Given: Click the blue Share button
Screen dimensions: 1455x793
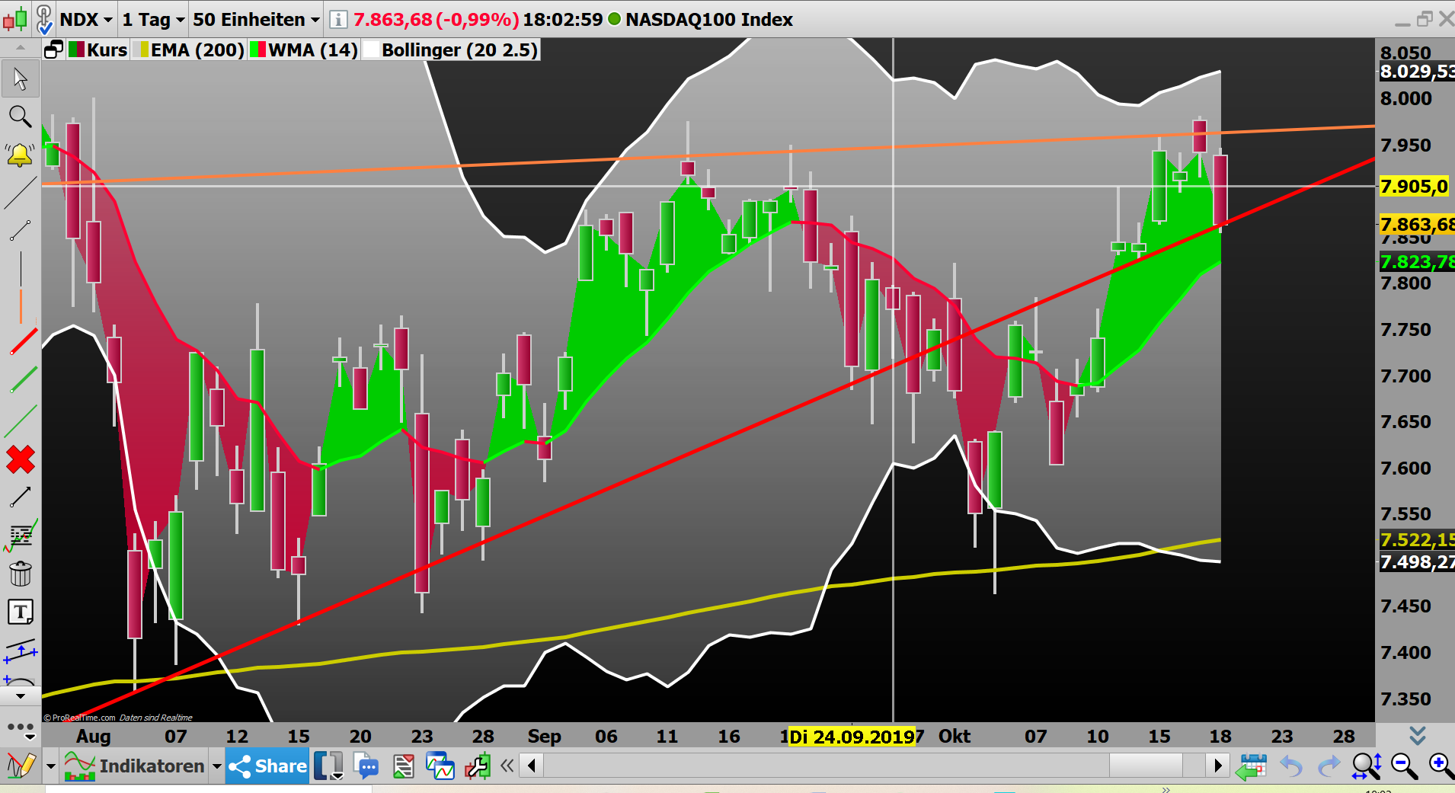Looking at the screenshot, I should (266, 766).
